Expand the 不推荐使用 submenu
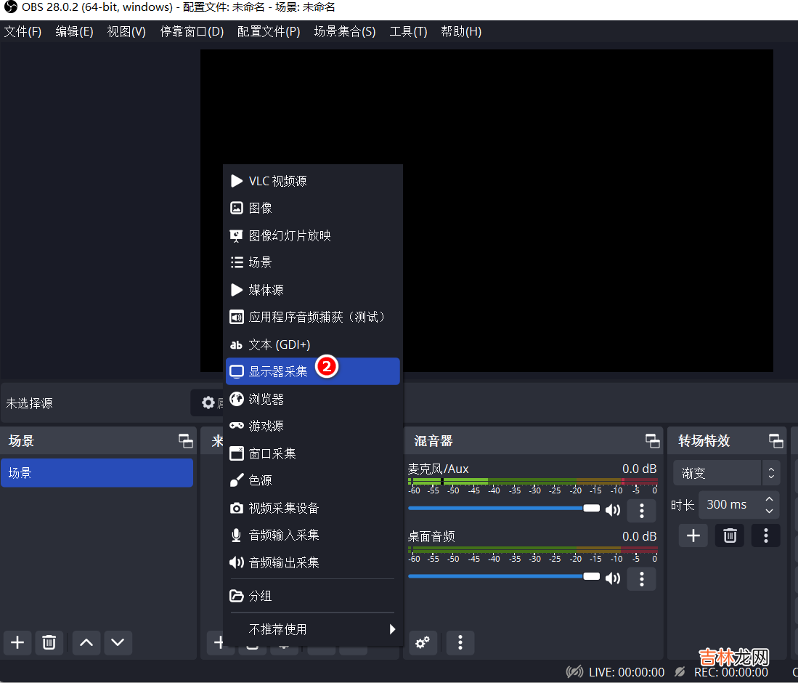This screenshot has height=683, width=798. pyautogui.click(x=312, y=629)
